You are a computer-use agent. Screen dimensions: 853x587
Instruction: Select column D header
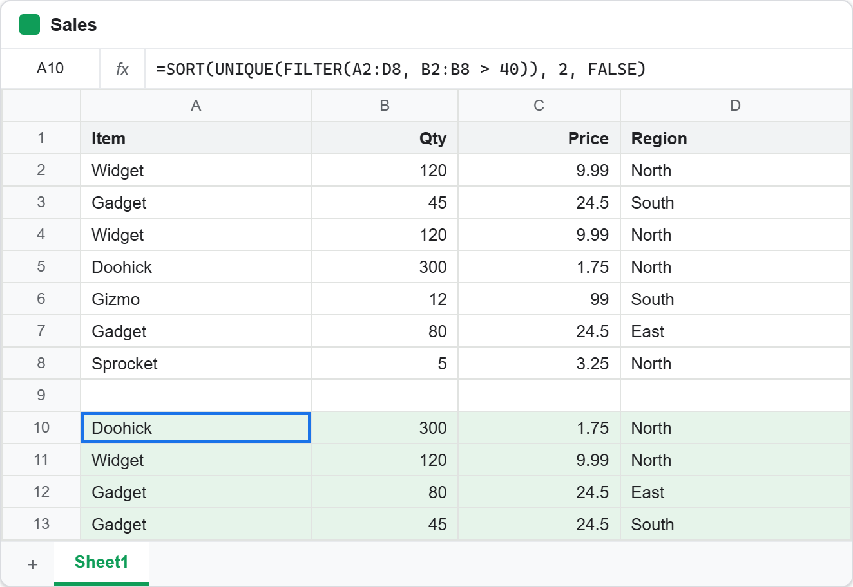[736, 106]
